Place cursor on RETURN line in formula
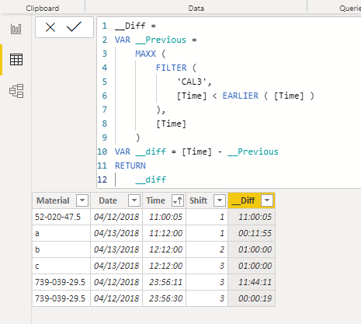361x324 pixels. click(x=130, y=165)
